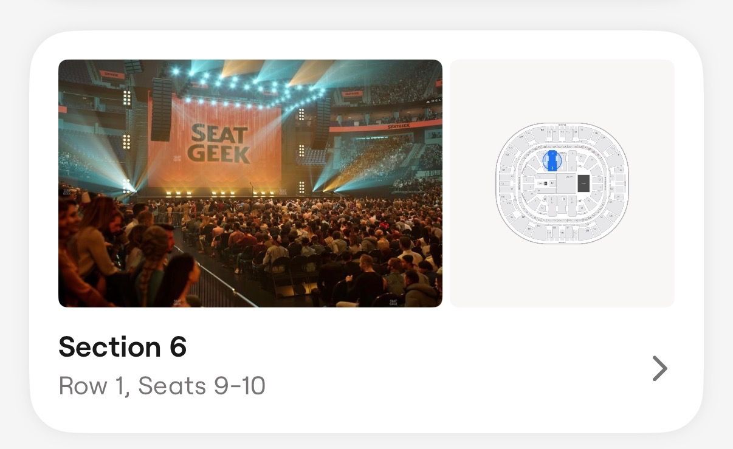Click the dark stage block on seating map
733x449 pixels.
tap(583, 183)
